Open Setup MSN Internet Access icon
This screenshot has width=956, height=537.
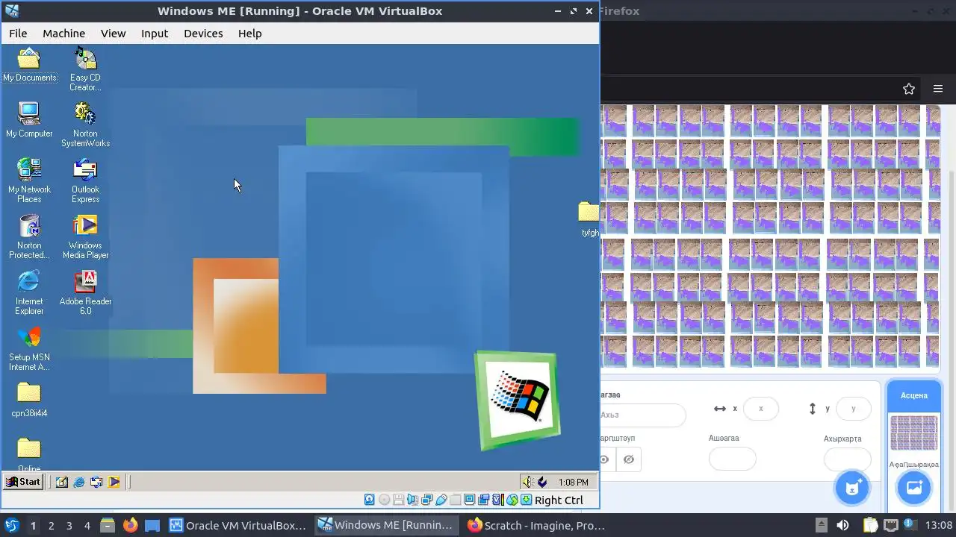29,348
